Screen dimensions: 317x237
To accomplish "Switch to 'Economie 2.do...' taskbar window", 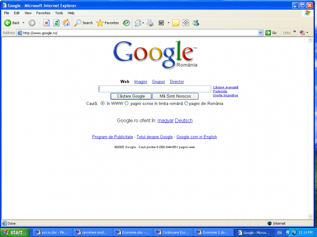I will coord(213,233).
